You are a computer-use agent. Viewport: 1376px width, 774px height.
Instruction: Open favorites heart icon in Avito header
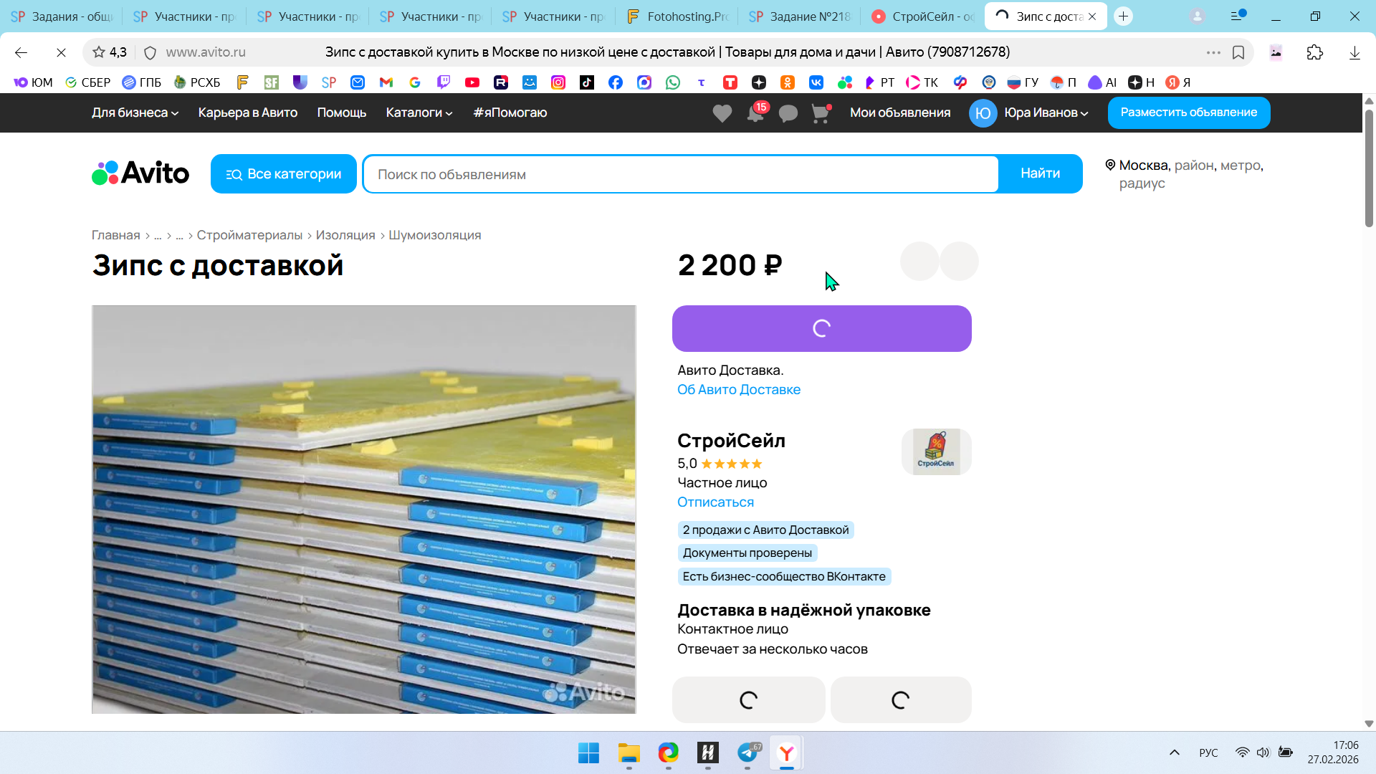pyautogui.click(x=722, y=113)
